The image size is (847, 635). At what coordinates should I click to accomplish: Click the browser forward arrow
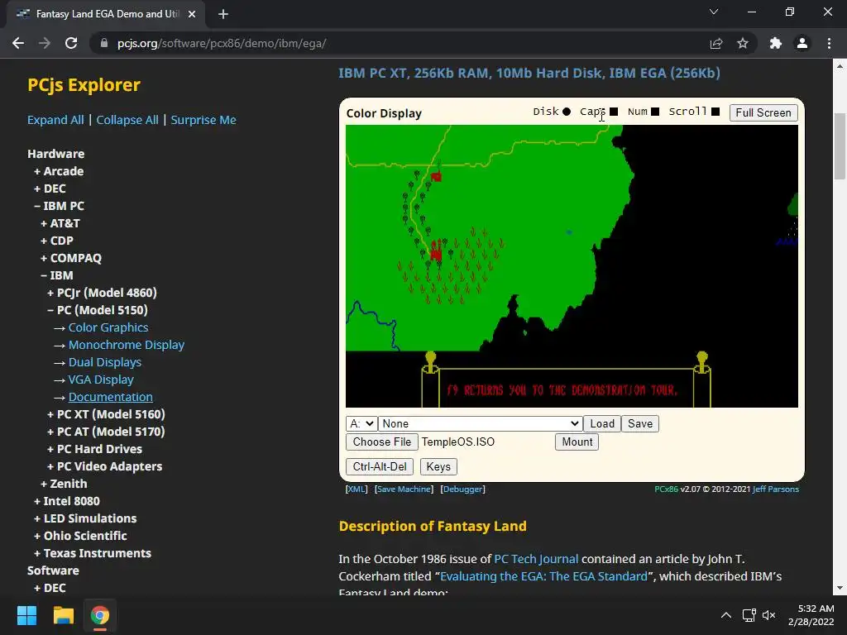45,43
